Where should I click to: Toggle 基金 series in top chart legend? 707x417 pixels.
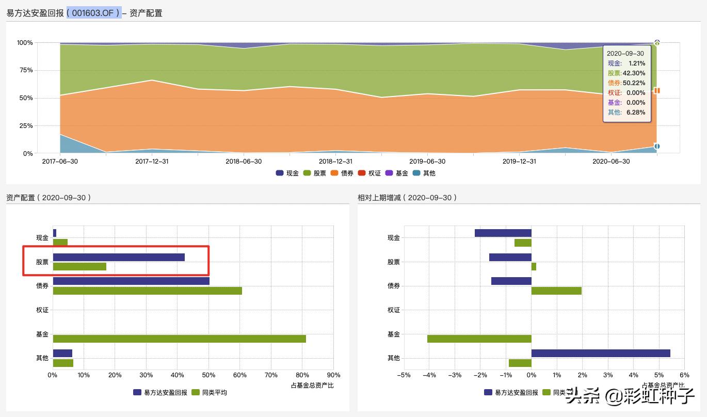tap(397, 173)
